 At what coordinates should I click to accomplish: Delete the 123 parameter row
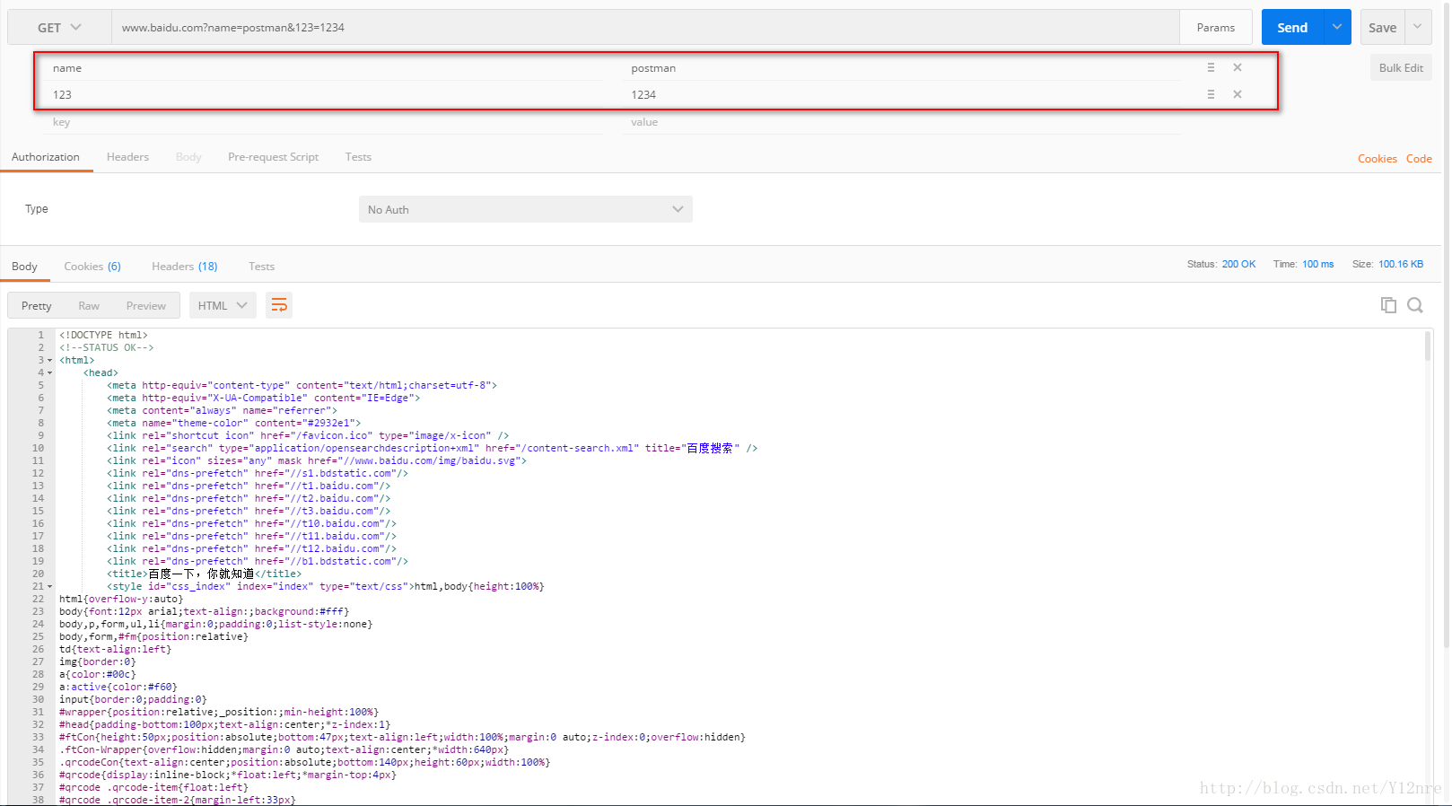(1238, 94)
